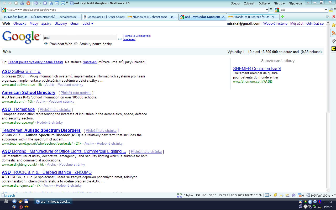Open the orange RSS feed sidebar icon
This screenshot has height=210, width=336.
point(334,33)
